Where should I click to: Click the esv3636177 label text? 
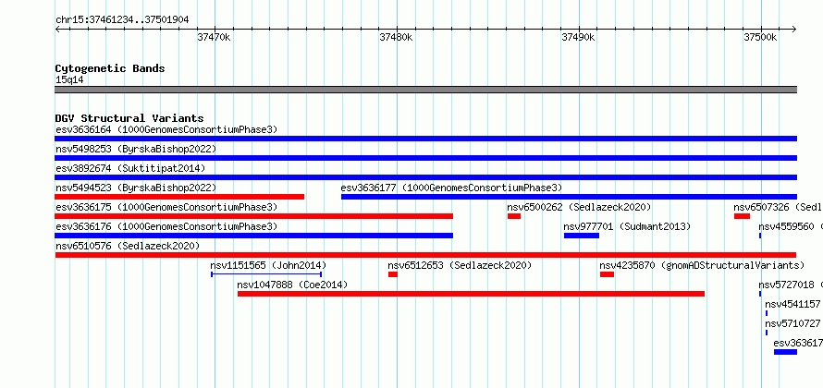451,188
